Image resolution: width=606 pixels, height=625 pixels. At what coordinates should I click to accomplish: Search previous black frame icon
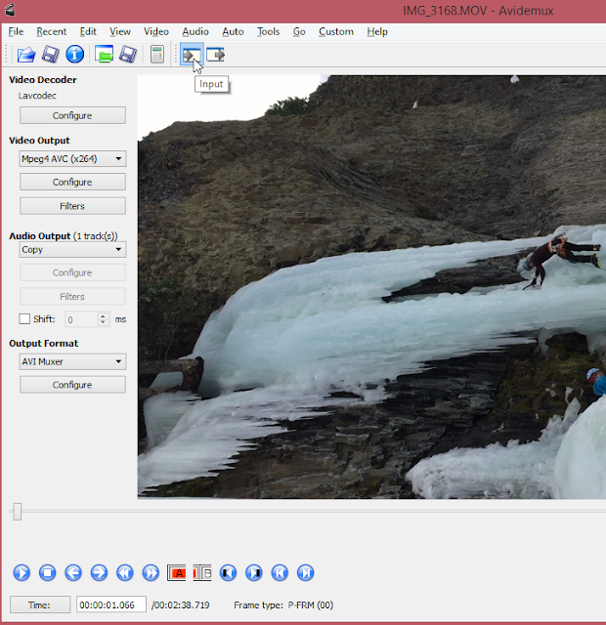[x=228, y=573]
